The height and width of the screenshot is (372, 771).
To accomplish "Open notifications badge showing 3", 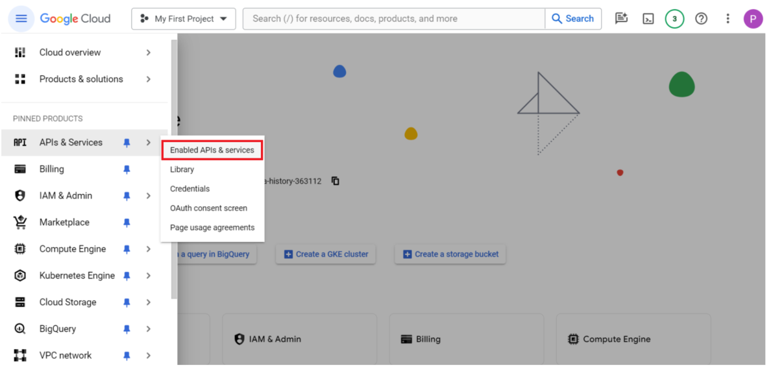I will pyautogui.click(x=675, y=19).
